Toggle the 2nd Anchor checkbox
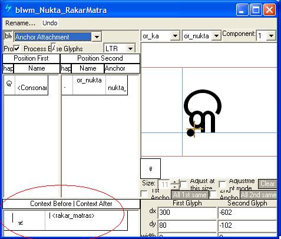The image size is (281, 239). pyautogui.click(x=213, y=194)
